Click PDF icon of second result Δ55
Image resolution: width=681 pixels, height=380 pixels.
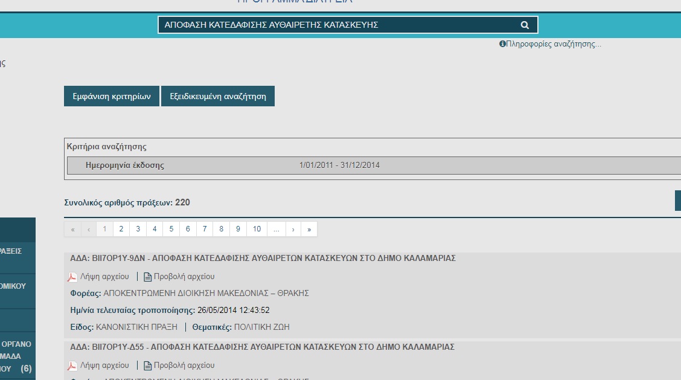pos(72,366)
